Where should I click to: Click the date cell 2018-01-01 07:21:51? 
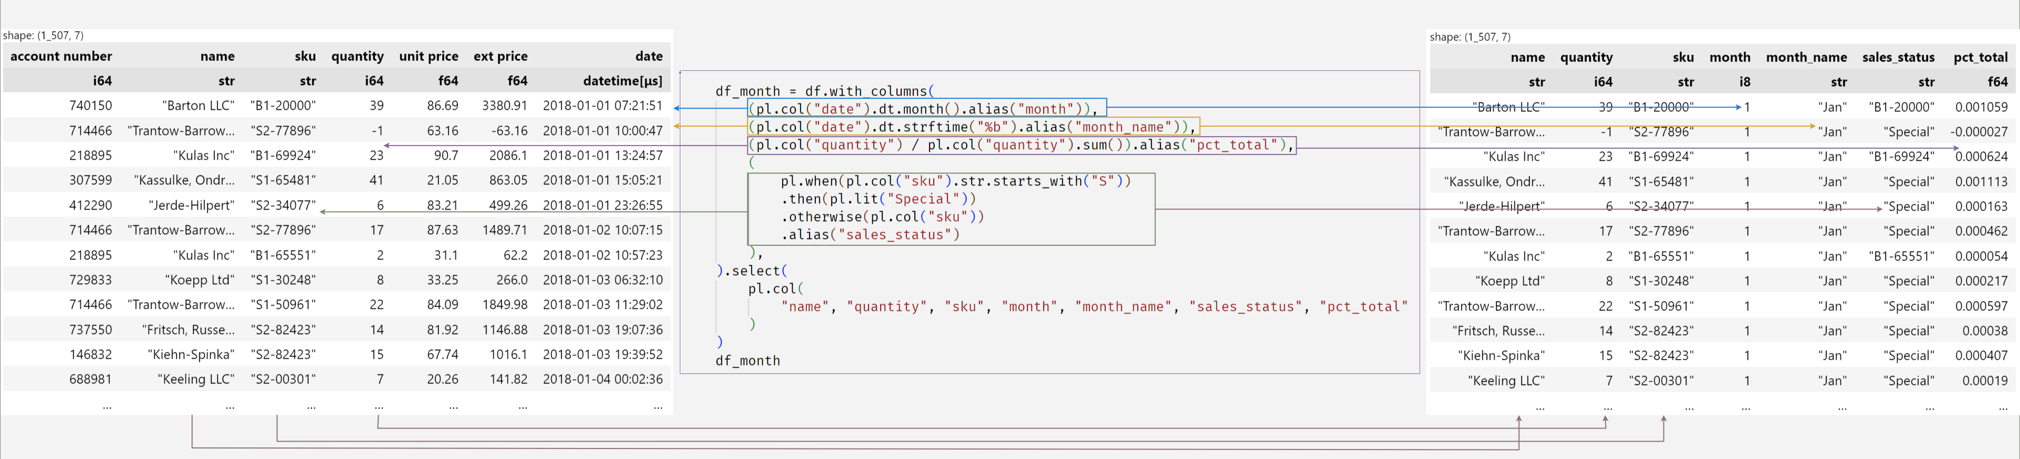[x=602, y=106]
